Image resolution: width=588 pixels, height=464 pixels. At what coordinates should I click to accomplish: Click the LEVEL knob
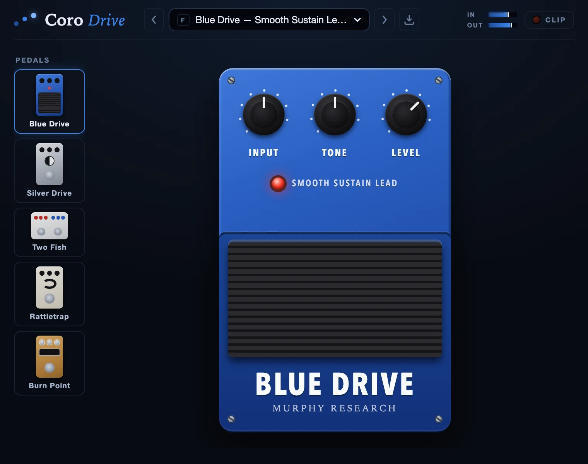click(x=406, y=114)
